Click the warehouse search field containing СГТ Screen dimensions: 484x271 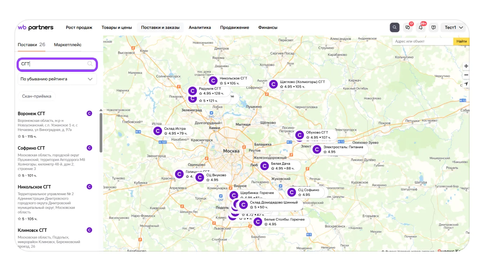(57, 64)
